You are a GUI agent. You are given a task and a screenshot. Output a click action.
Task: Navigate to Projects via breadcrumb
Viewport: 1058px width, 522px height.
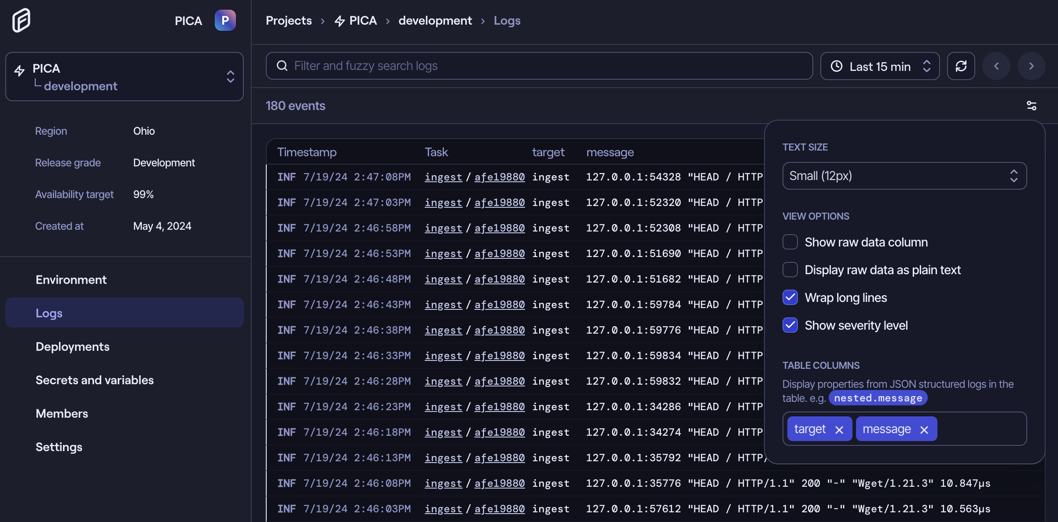(288, 20)
